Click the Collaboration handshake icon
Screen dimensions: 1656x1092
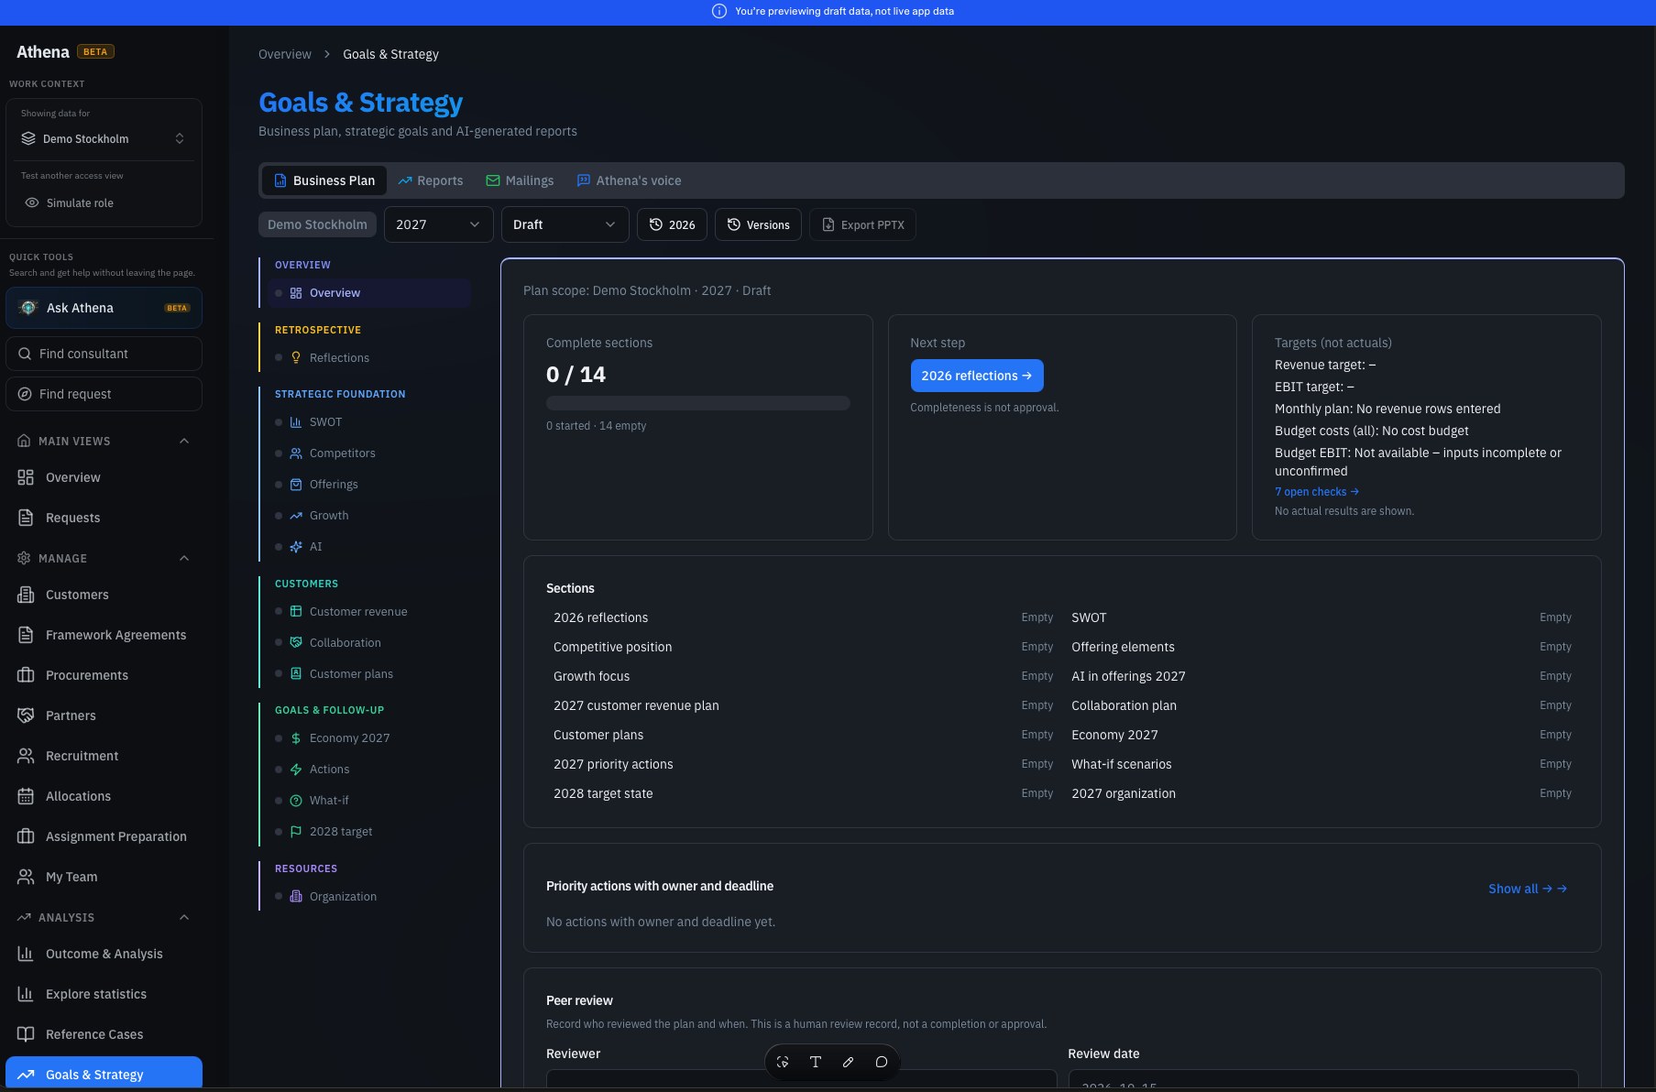(x=296, y=643)
